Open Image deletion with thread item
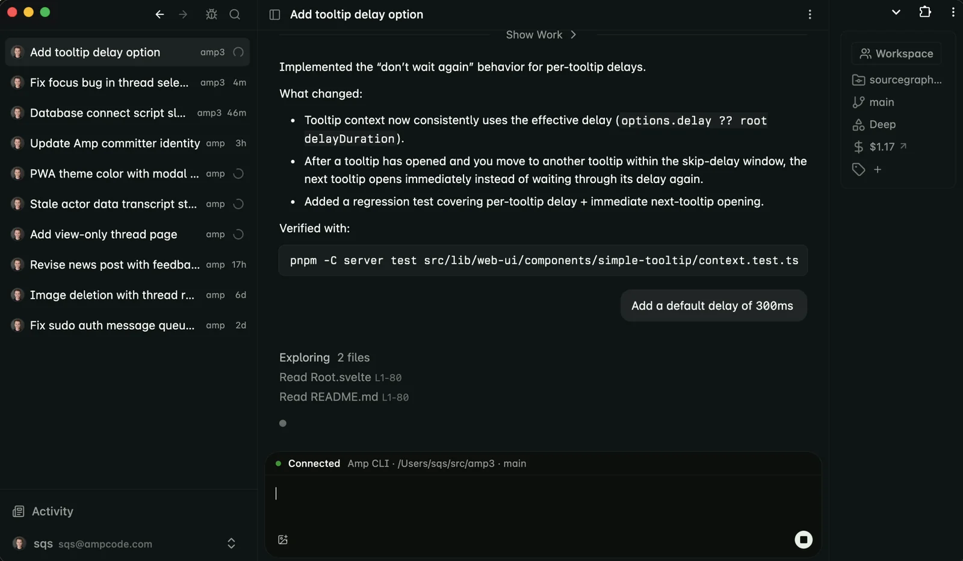This screenshot has height=561, width=963. point(128,295)
